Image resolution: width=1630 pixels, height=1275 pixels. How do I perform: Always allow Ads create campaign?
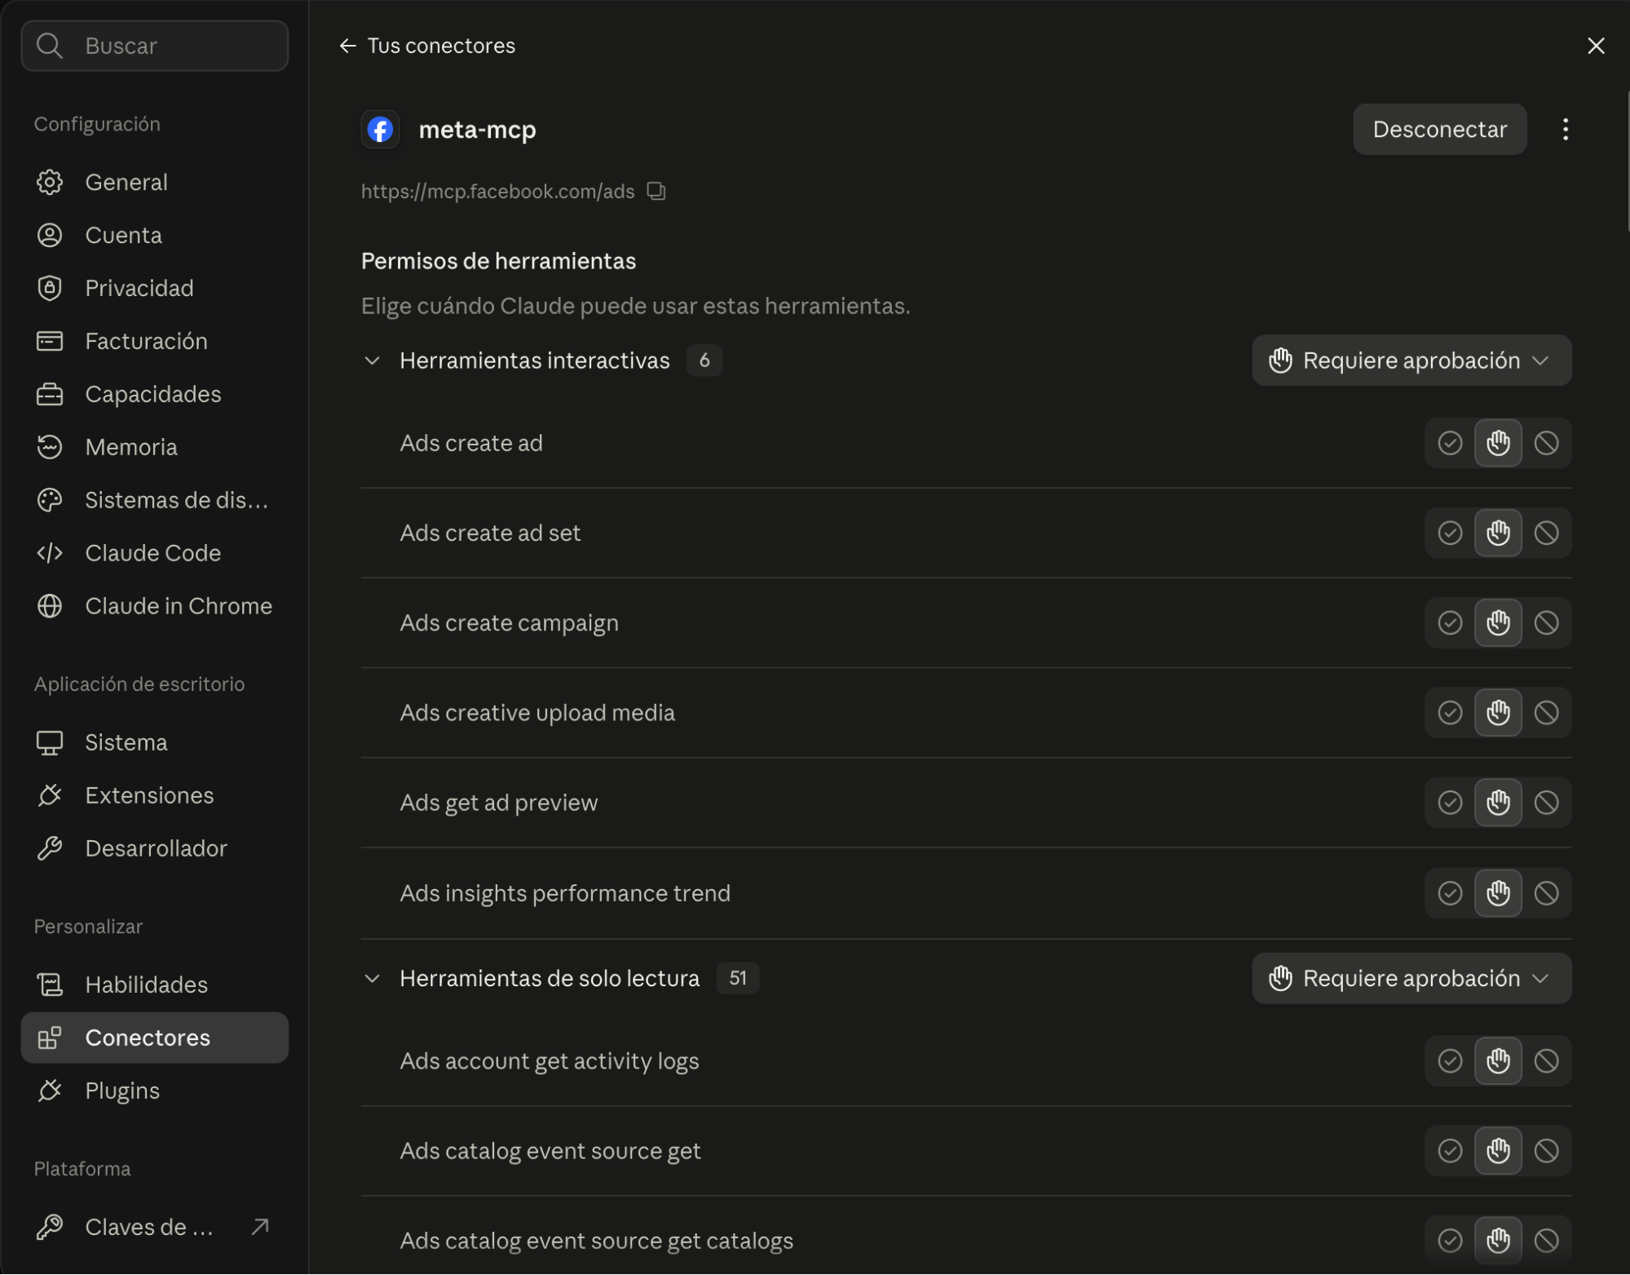point(1450,622)
